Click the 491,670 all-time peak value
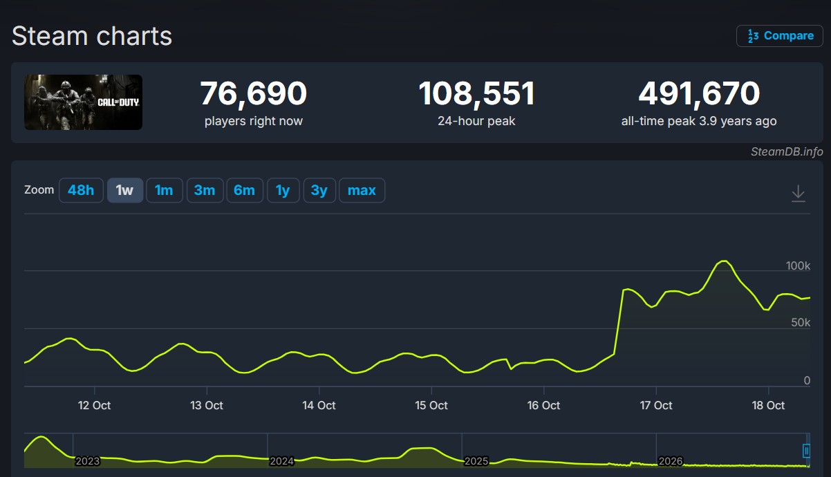This screenshot has width=831, height=477. tap(699, 93)
